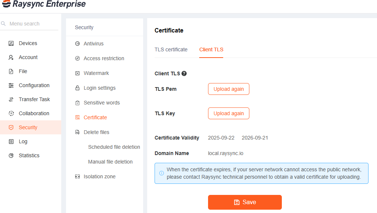The image size is (377, 213).
Task: Open the Statistics pie chart icon
Action: [x=11, y=155]
